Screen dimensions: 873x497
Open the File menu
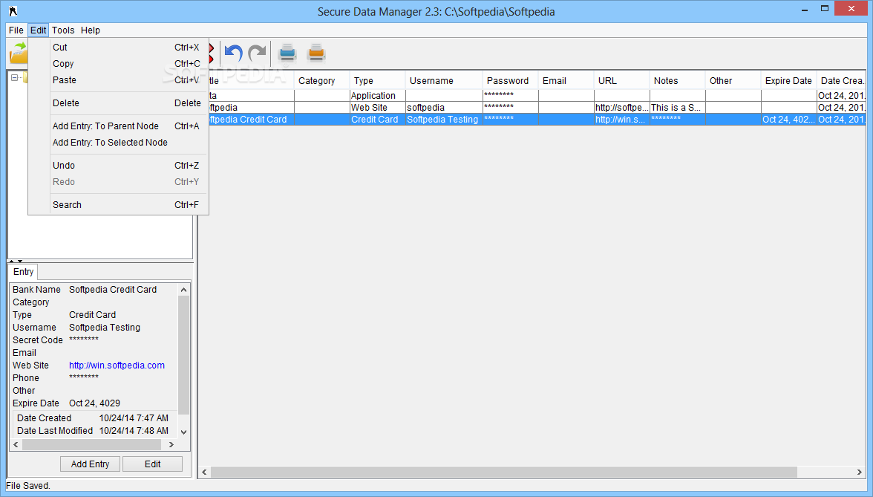point(16,30)
